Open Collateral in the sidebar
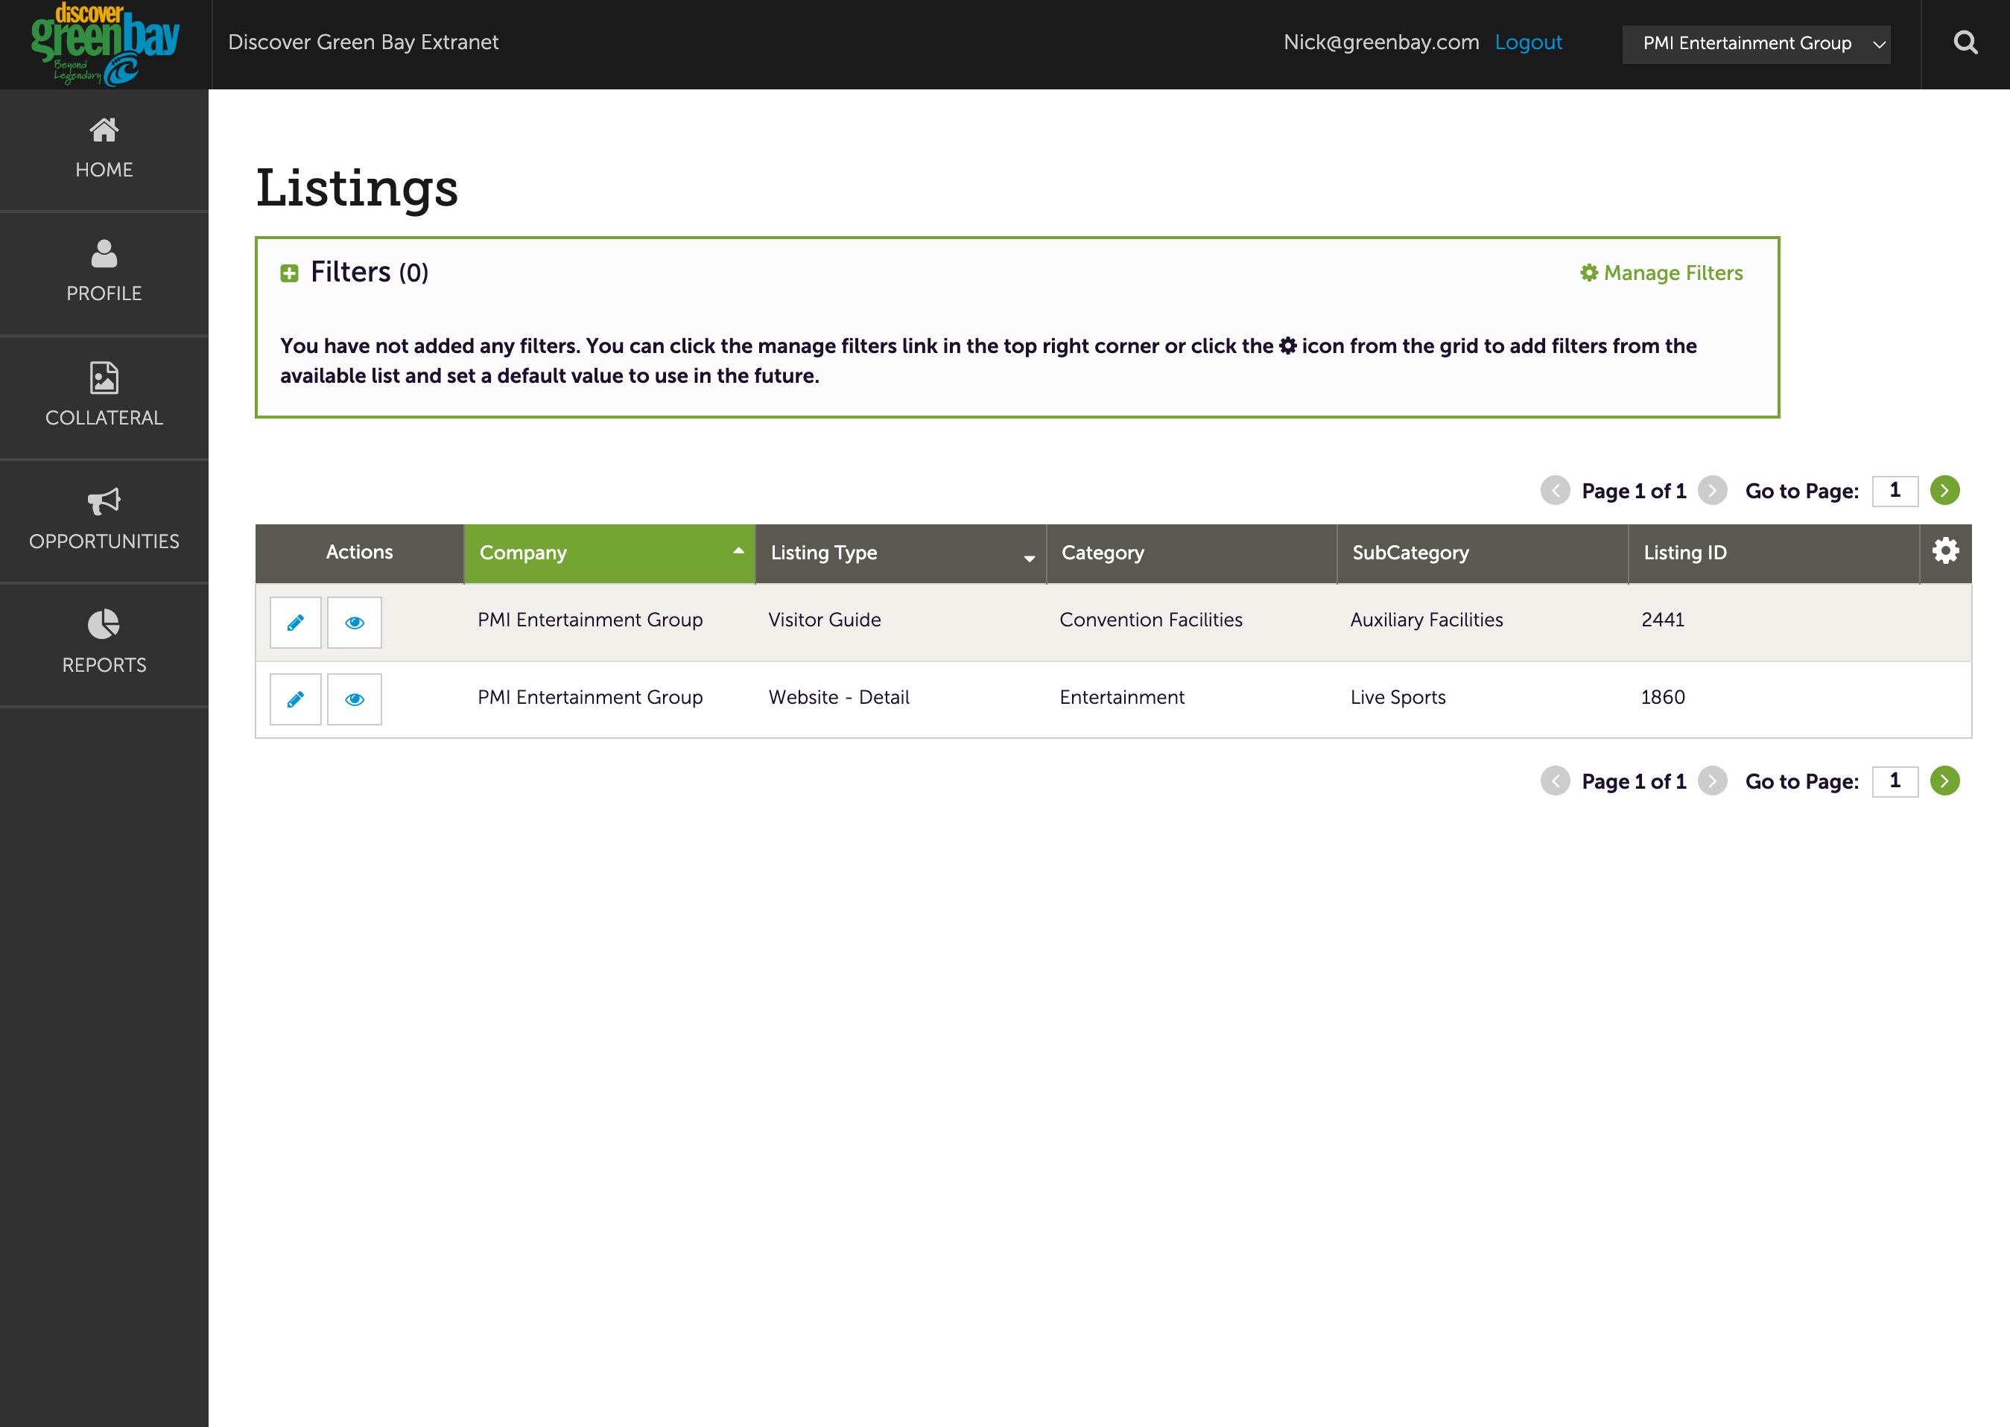Viewport: 2010px width, 1427px height. pyautogui.click(x=104, y=396)
